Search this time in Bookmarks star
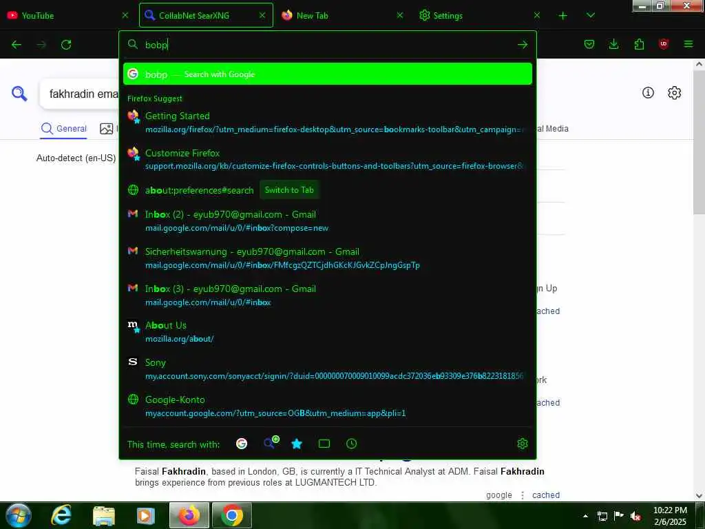Image resolution: width=705 pixels, height=529 pixels. (x=297, y=444)
